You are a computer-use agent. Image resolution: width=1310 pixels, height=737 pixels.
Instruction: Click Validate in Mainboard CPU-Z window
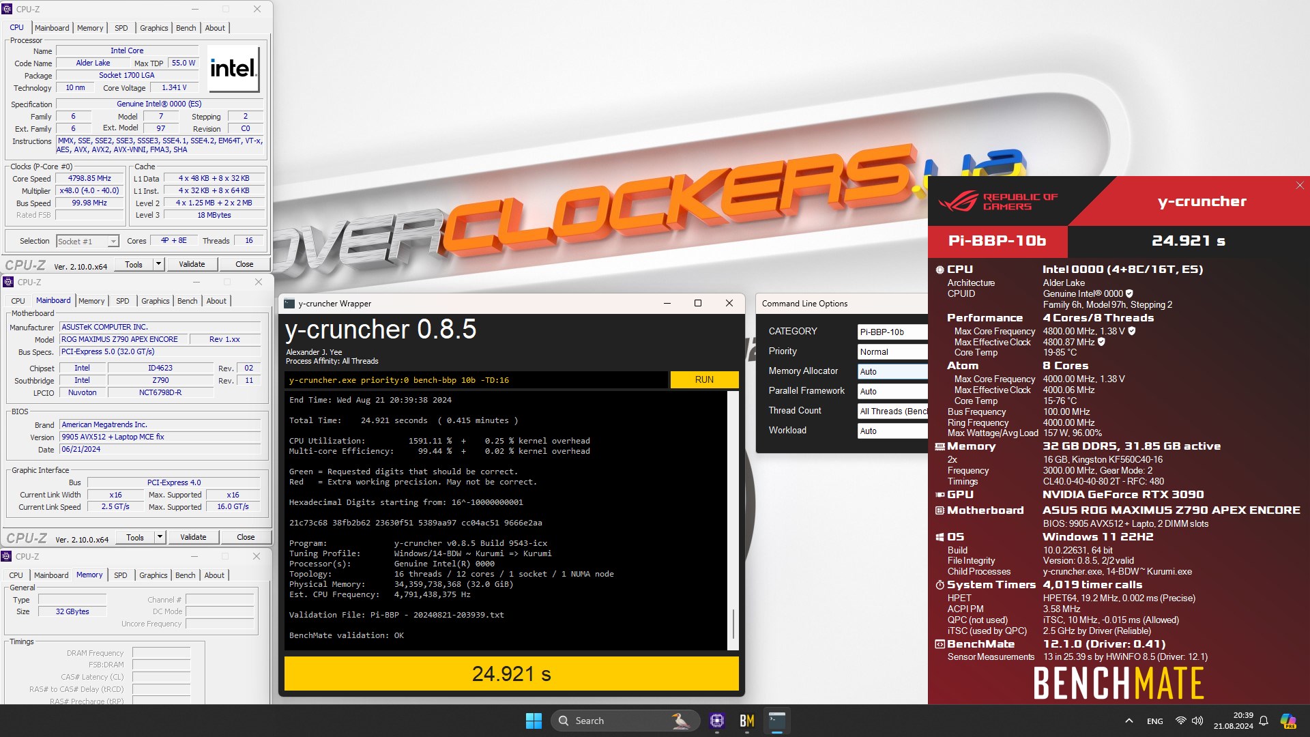coord(193,537)
